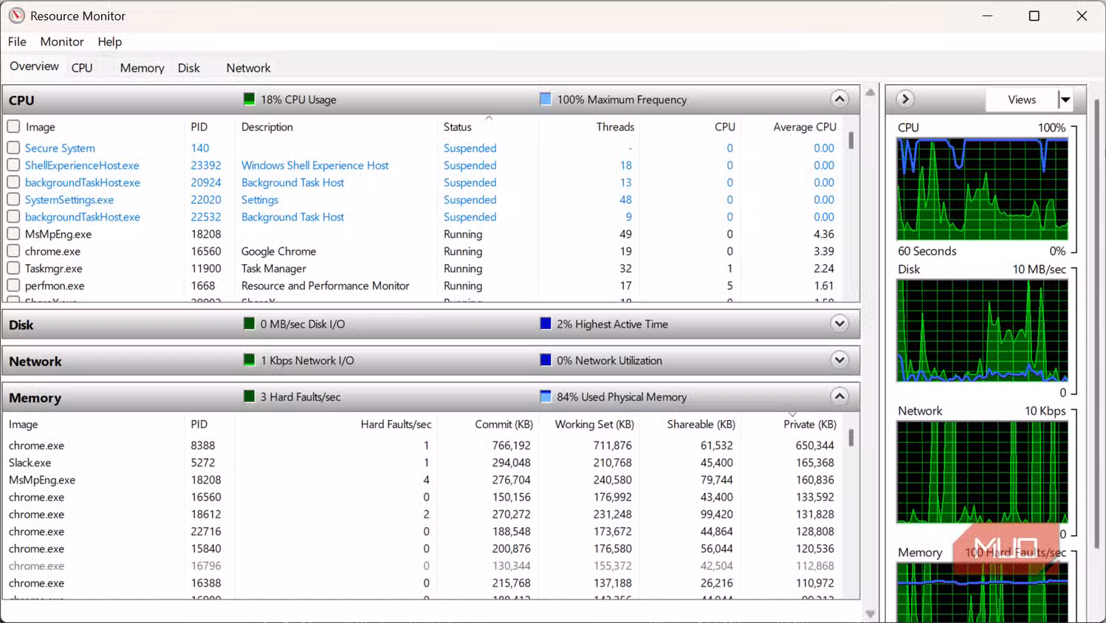Collapse the Memory section chevron

pos(839,396)
